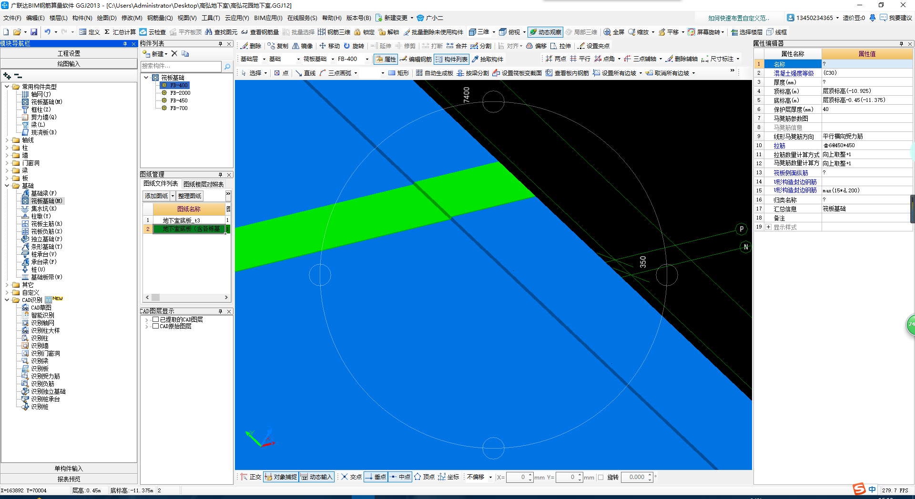915x499 pixels.
Task: Toggle 垂点 snap option
Action: [375, 477]
